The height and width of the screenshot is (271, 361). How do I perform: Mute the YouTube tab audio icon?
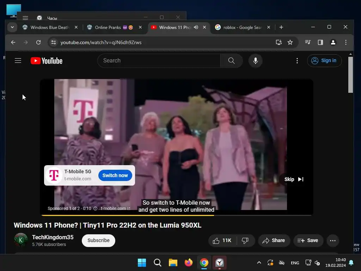pos(196,27)
